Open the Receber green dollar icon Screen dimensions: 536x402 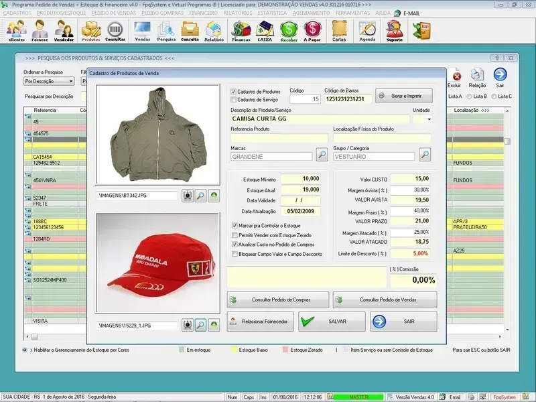coord(289,31)
